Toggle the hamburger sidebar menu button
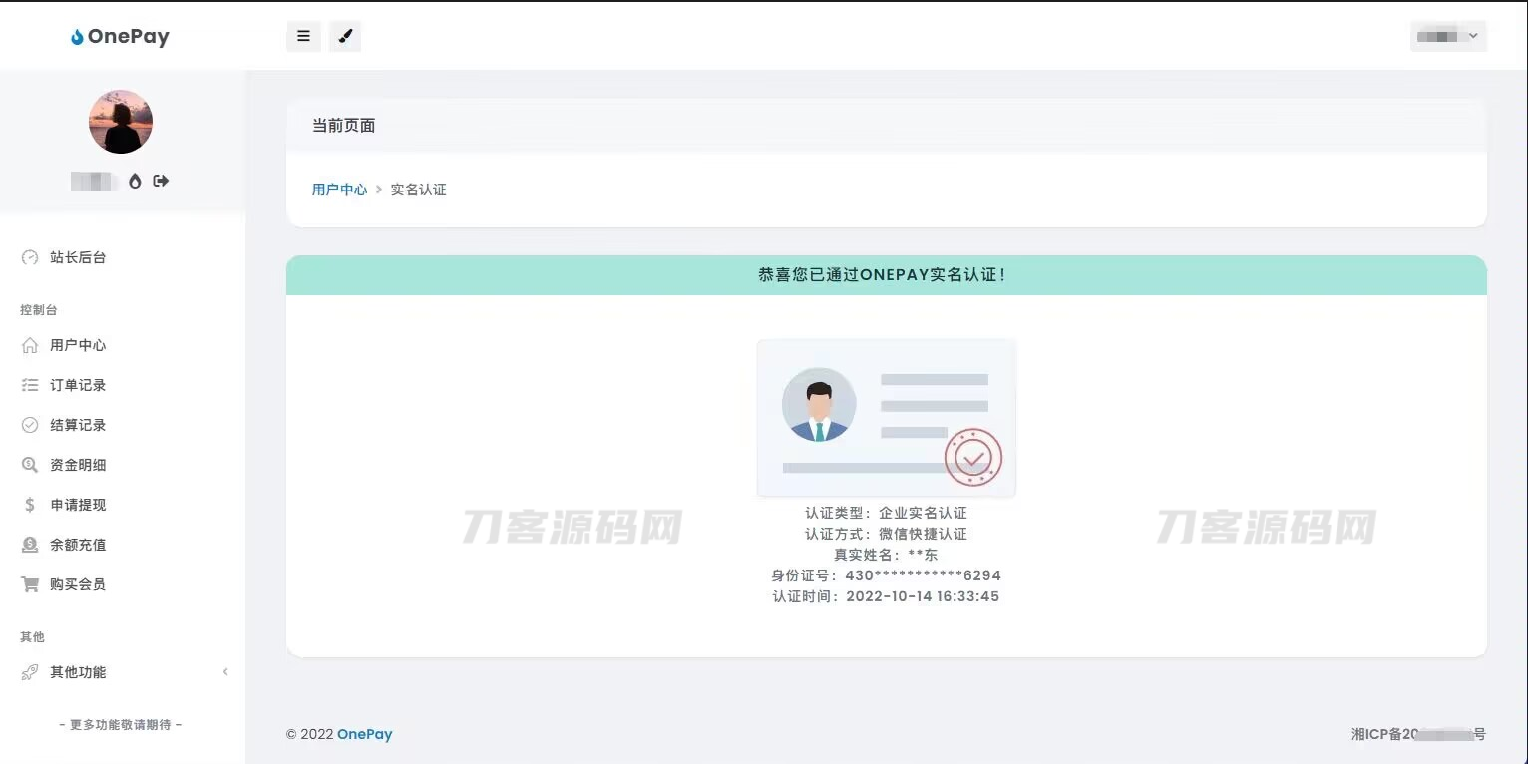The width and height of the screenshot is (1528, 764). point(303,37)
